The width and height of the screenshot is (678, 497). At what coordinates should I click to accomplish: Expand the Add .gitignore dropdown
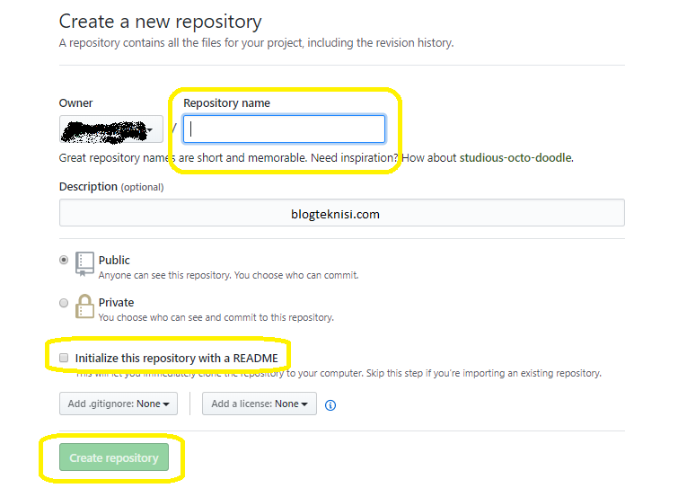point(119,404)
